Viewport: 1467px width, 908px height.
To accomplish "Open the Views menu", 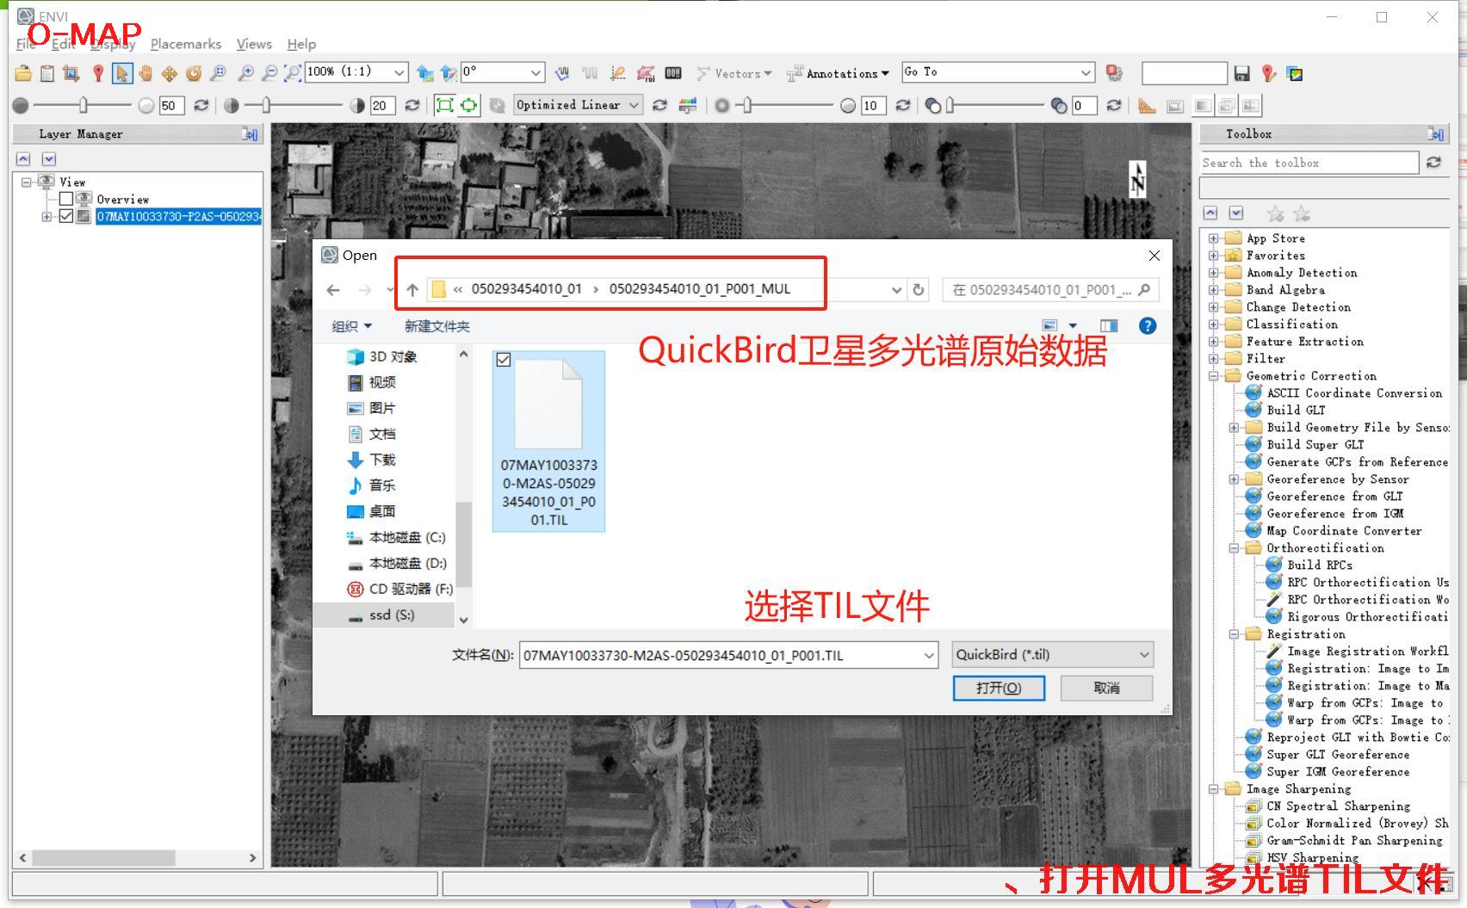I will click(254, 44).
